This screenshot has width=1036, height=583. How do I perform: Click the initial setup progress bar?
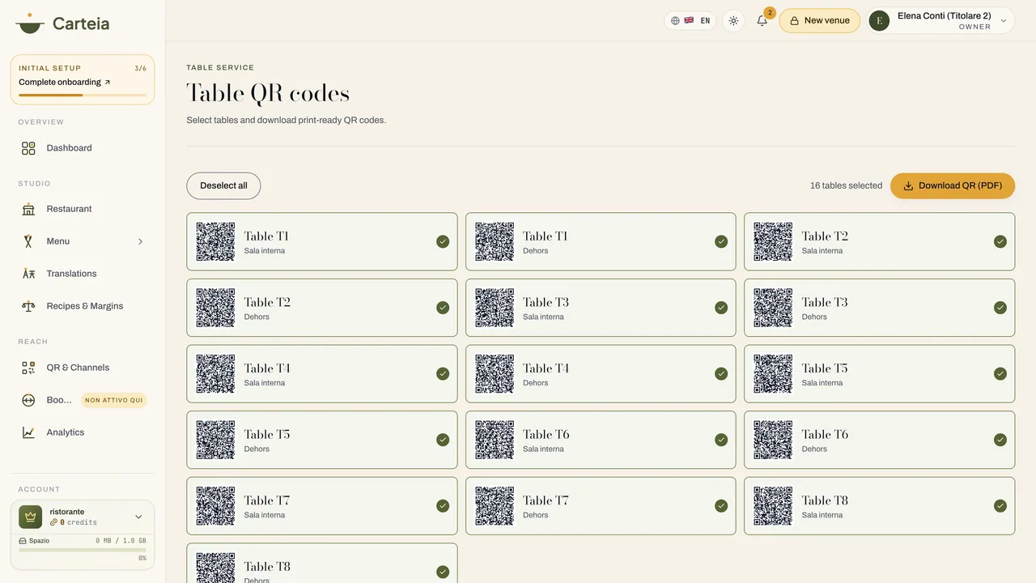click(x=83, y=95)
